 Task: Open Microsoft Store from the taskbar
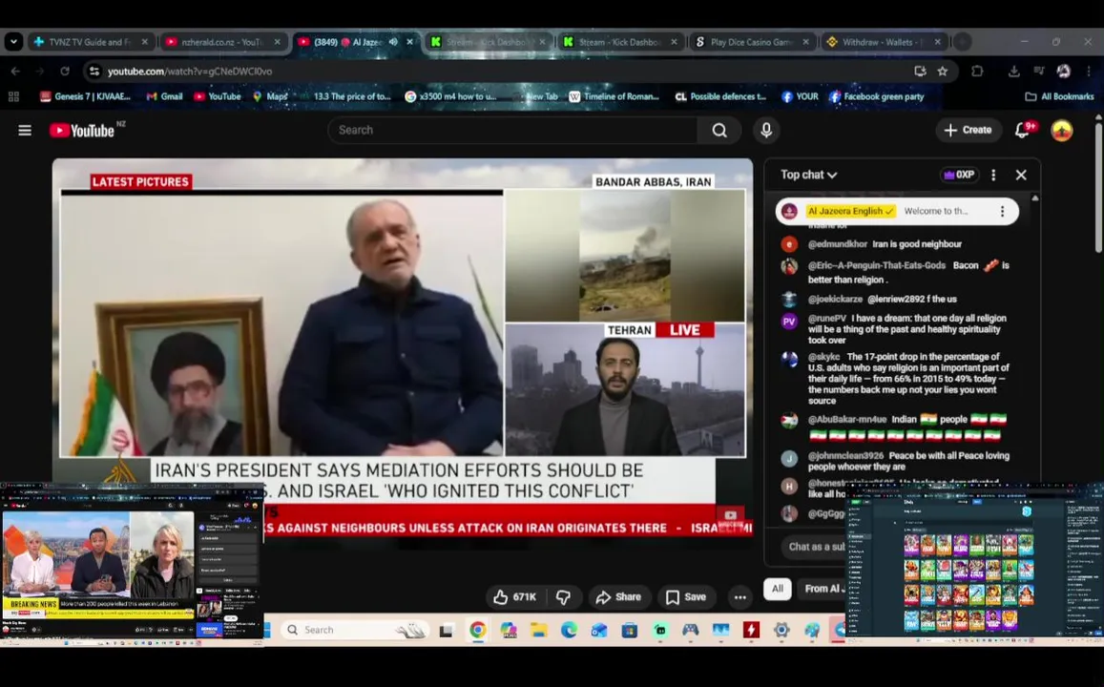pyautogui.click(x=630, y=630)
